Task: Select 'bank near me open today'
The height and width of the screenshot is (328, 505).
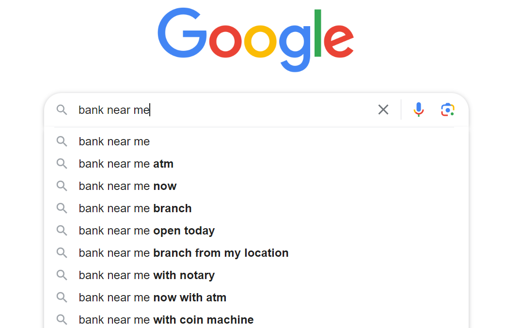Action: (147, 231)
